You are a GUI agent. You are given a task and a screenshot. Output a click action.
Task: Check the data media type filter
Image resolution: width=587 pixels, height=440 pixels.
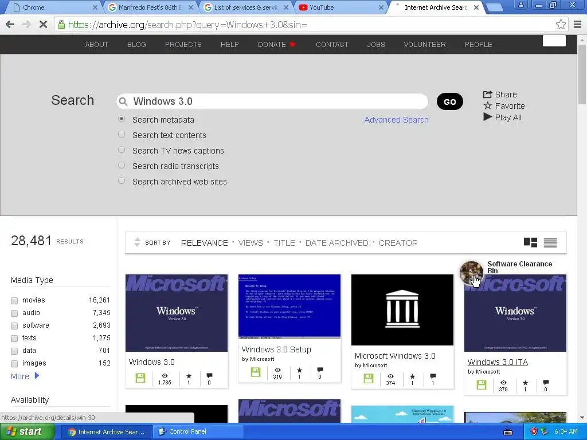tap(14, 351)
